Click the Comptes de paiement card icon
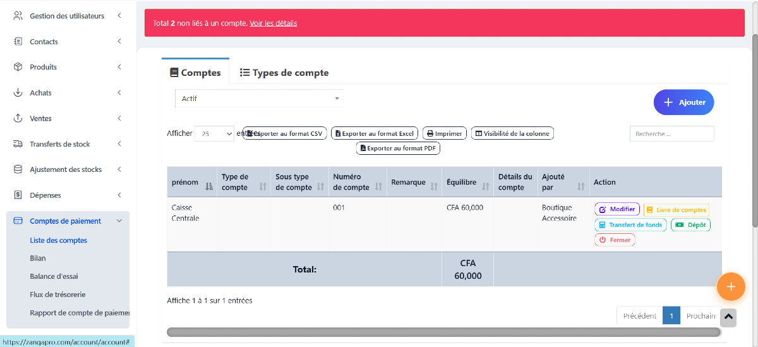 (18, 221)
